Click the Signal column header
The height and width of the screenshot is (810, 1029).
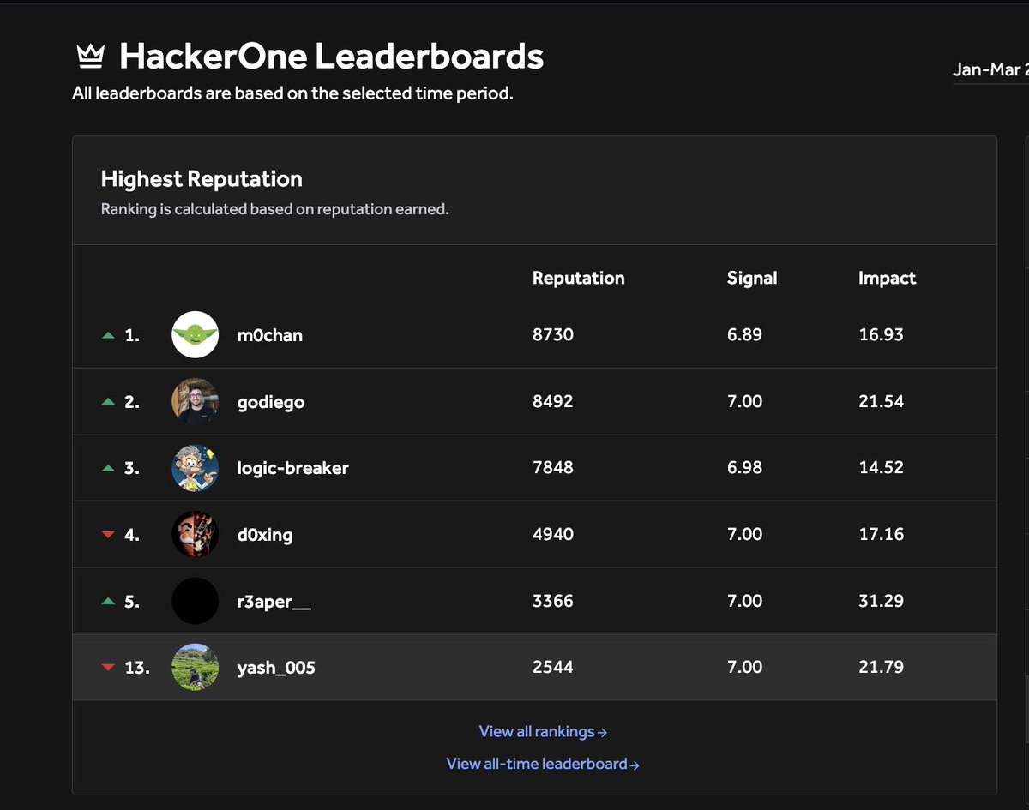coord(752,278)
